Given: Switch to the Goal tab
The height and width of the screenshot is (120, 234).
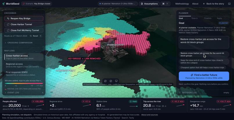Looking at the screenshot, I should [x=181, y=18].
